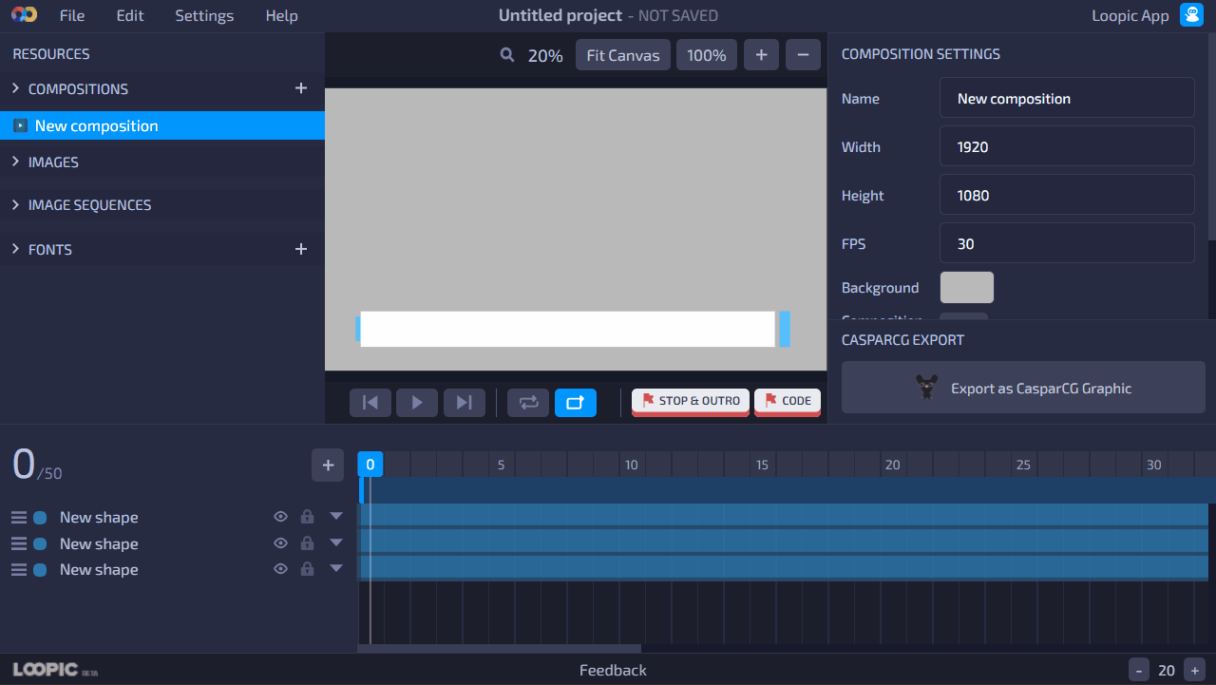Zoom out canvas with minus button

tap(803, 55)
